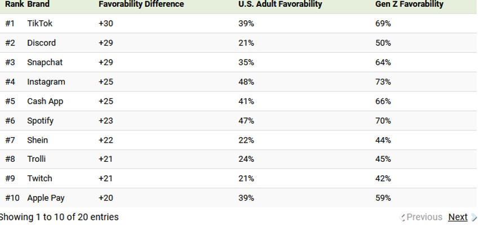Click the 'Showing 1 to 10' entries text
Image resolution: width=479 pixels, height=227 pixels.
click(x=59, y=217)
